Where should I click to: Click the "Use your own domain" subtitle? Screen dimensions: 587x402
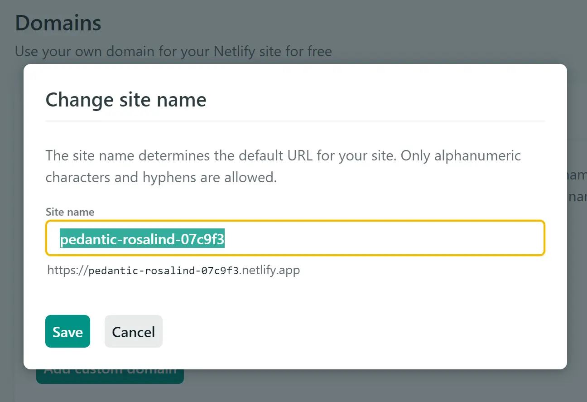click(173, 51)
